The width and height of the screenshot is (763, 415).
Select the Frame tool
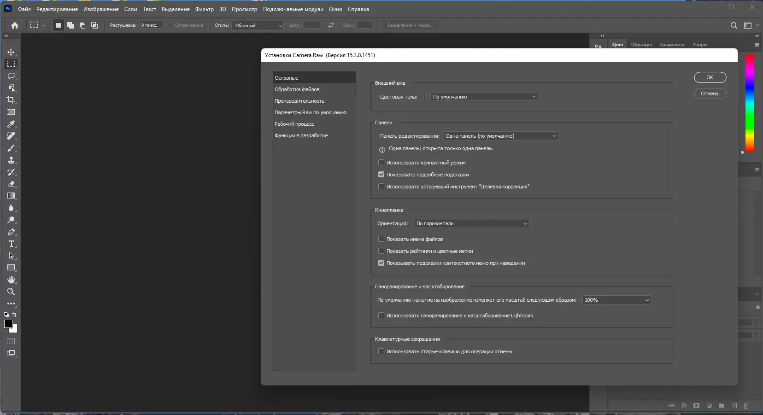[11, 112]
